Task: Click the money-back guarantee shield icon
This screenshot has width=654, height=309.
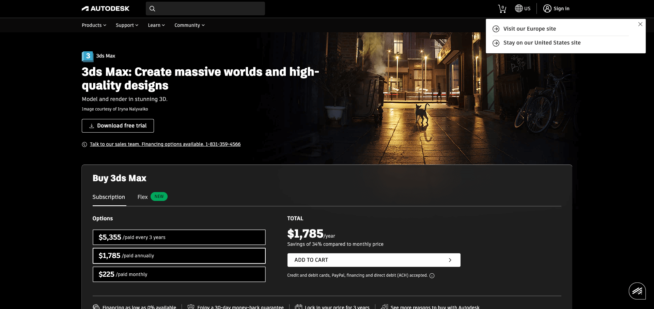Action: (191, 307)
